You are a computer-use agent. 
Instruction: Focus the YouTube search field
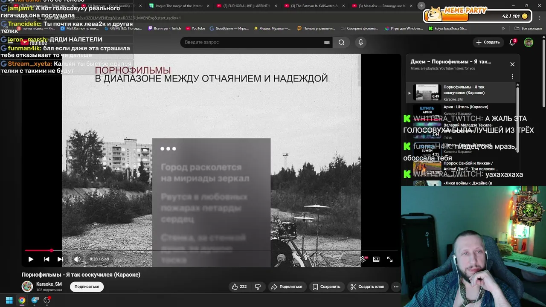point(252,42)
